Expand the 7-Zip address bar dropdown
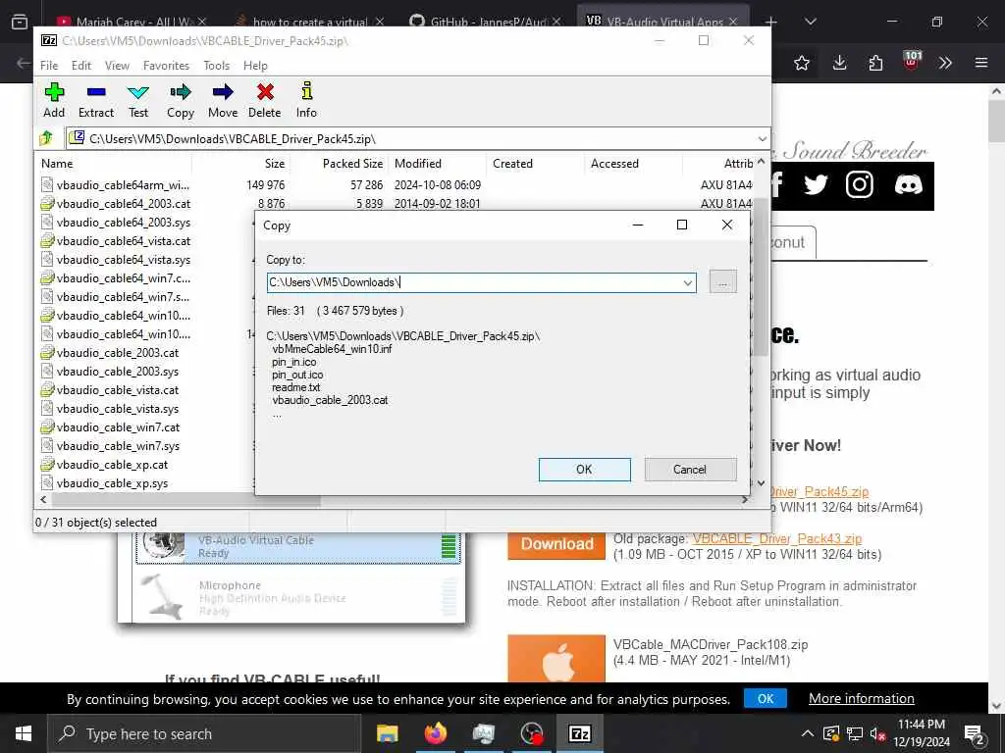 762,138
